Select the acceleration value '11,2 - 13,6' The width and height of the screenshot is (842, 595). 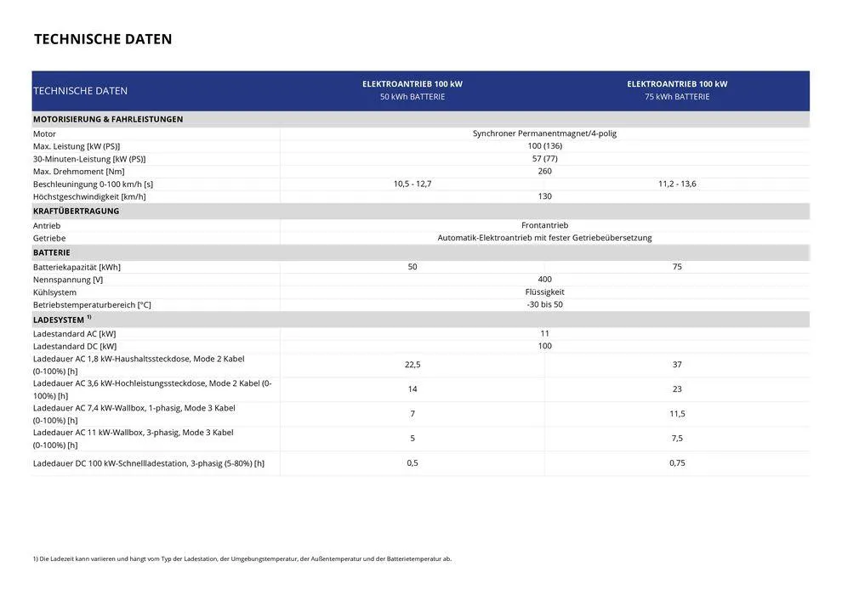click(x=677, y=184)
